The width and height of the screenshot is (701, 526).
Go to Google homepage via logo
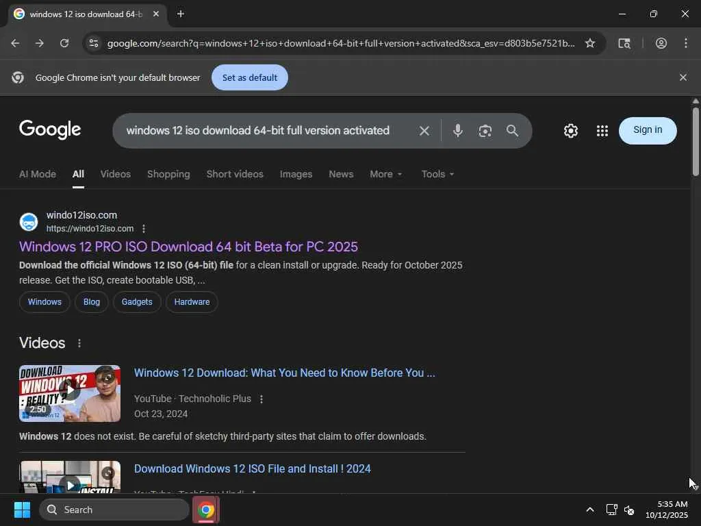(x=50, y=129)
